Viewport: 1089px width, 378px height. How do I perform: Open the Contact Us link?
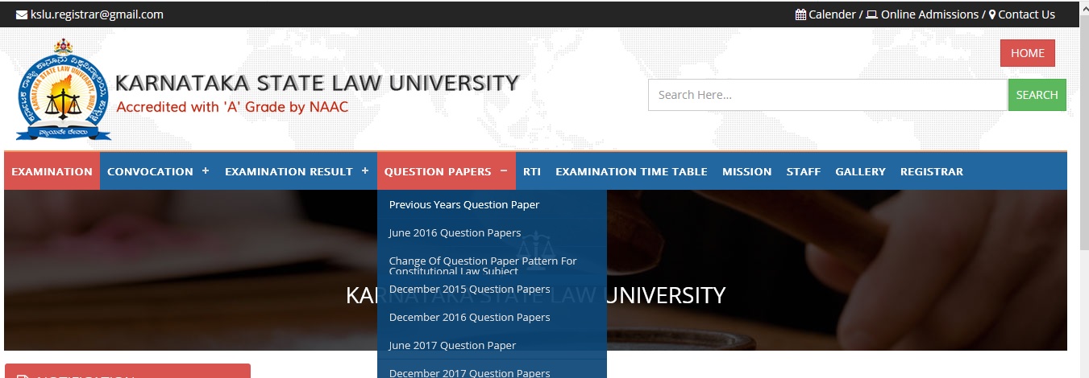click(x=1026, y=14)
